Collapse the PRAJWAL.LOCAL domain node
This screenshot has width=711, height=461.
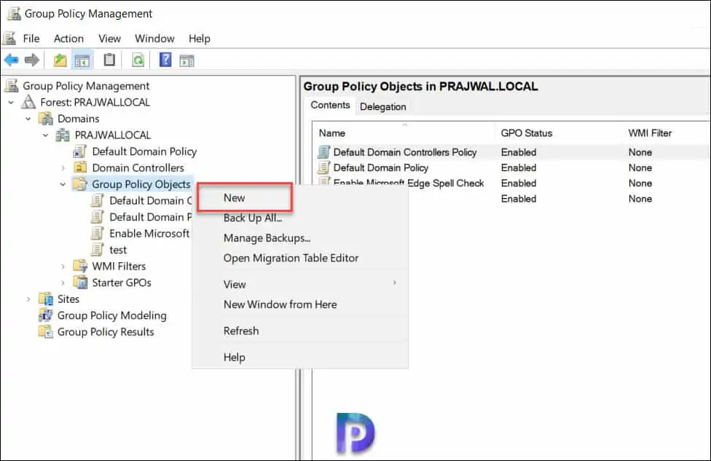point(45,135)
